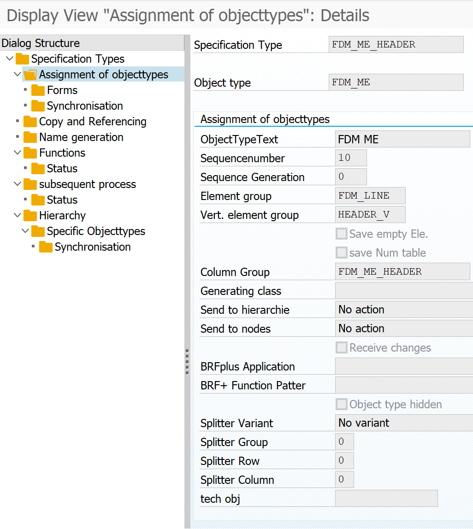Toggle the Save empty Ele. checkbox
This screenshot has width=473, height=529.
coord(341,234)
